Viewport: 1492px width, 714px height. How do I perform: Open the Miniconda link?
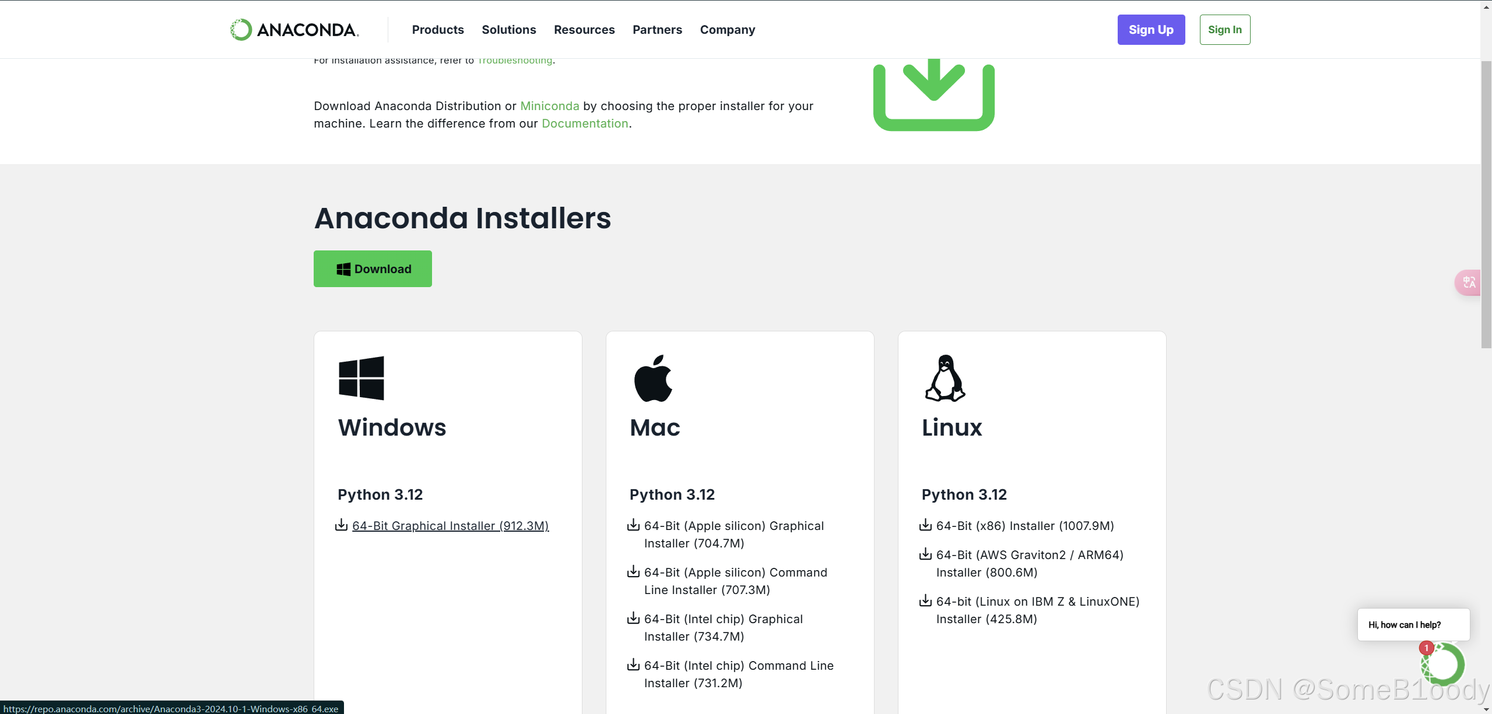[549, 106]
